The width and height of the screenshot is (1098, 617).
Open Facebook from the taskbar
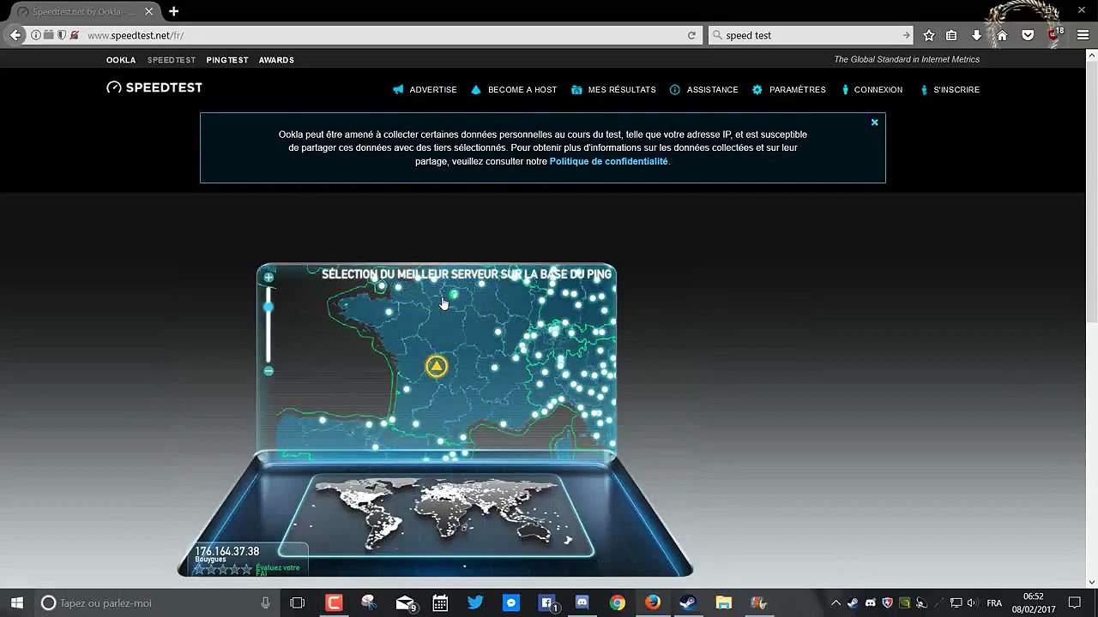click(546, 603)
